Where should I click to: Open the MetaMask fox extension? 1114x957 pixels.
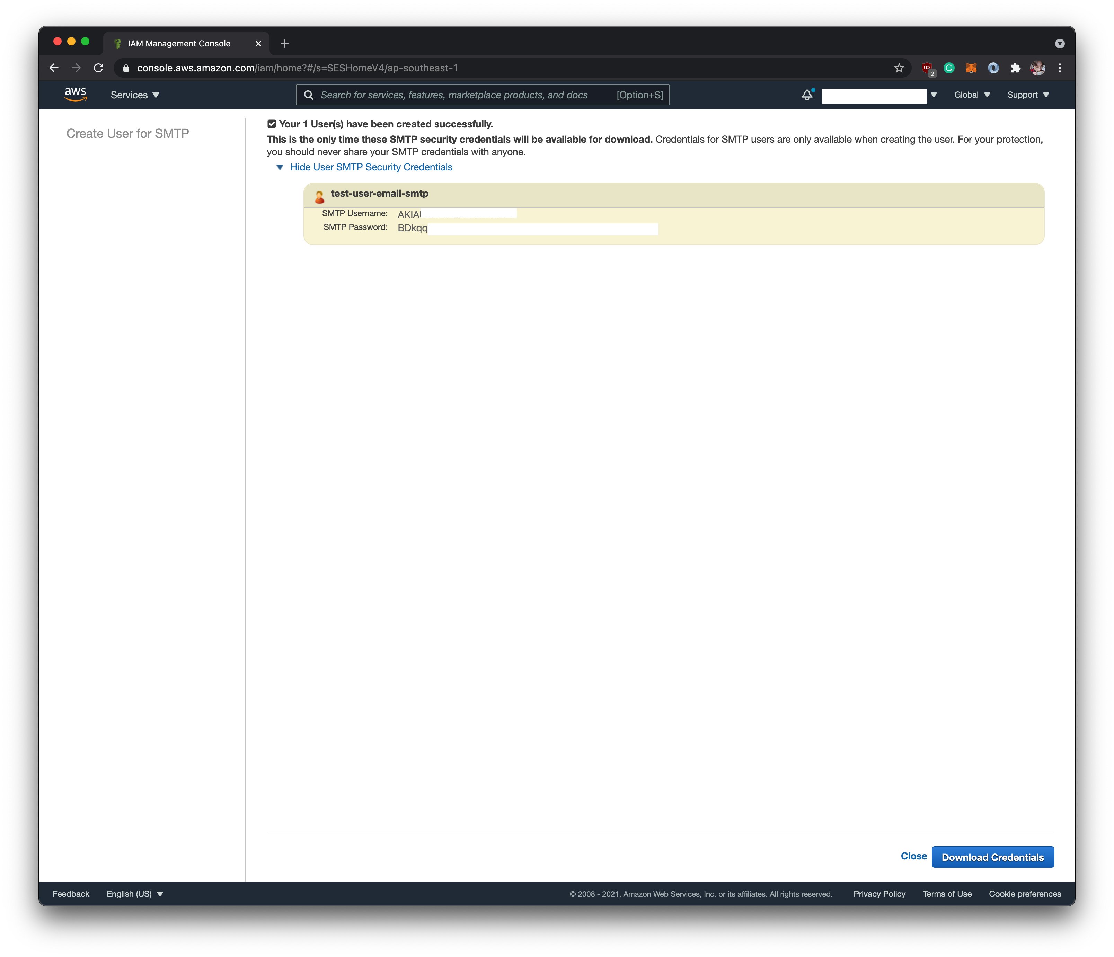[x=971, y=68]
